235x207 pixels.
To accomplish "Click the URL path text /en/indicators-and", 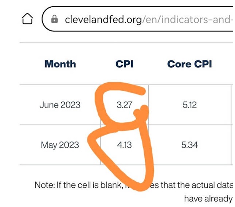I will point(188,20).
